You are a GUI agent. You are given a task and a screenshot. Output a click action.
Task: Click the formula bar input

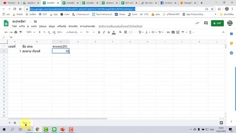[117, 37]
